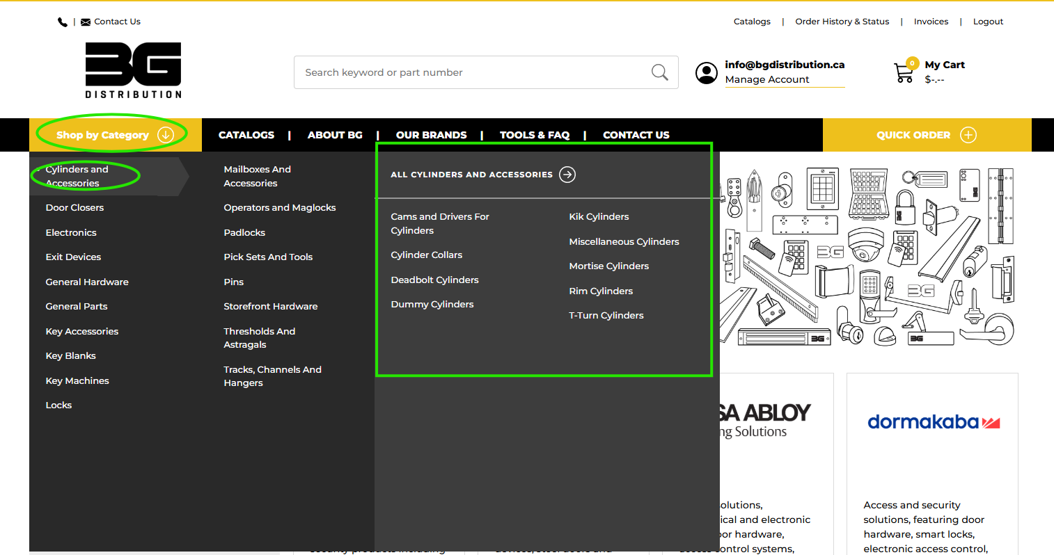The height and width of the screenshot is (555, 1054).
Task: Click the phone icon in top bar
Action: point(63,22)
